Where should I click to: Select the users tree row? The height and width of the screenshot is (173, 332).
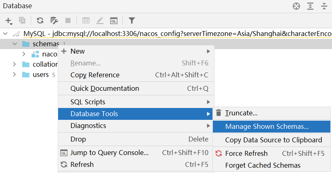[29, 75]
